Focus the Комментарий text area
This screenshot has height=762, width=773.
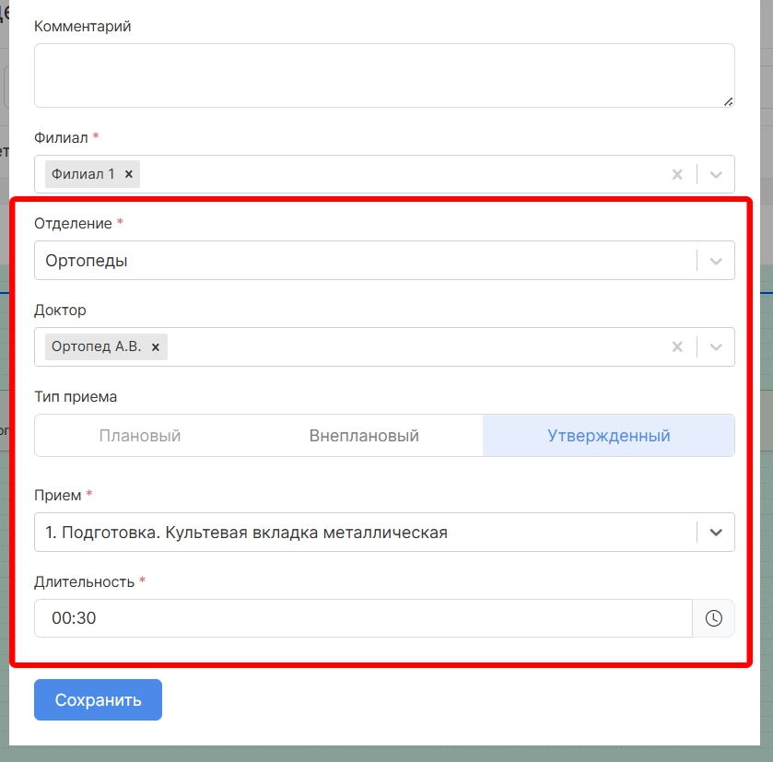click(x=383, y=75)
